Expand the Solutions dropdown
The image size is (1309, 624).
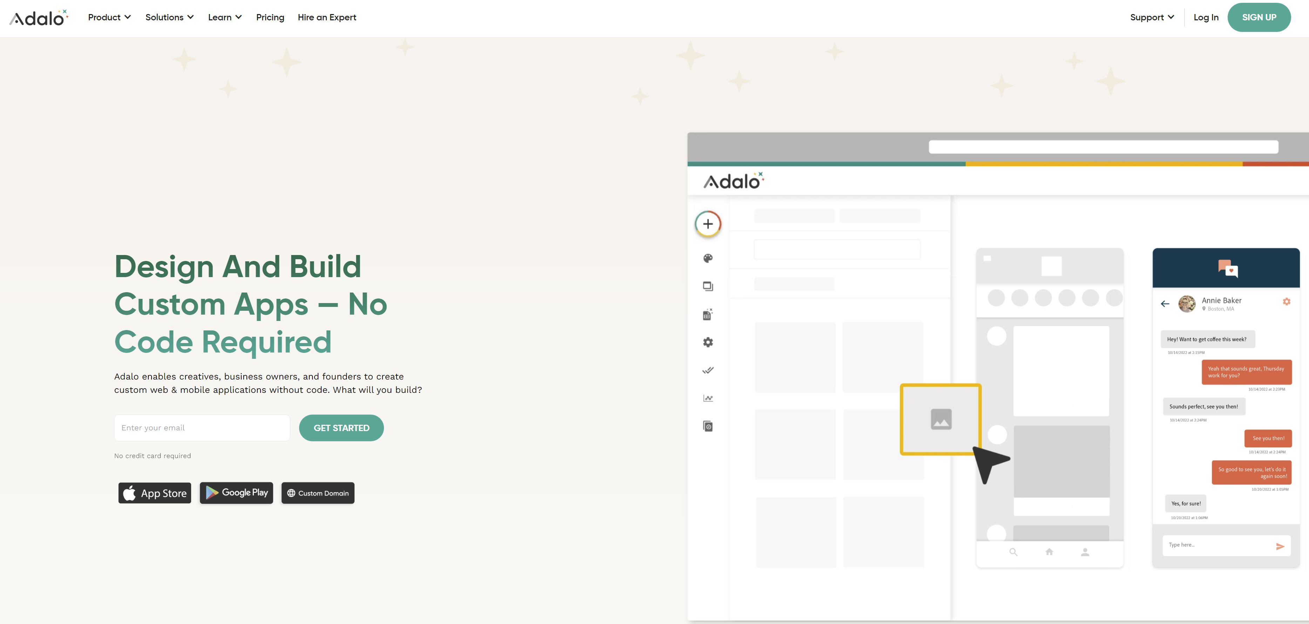point(169,17)
